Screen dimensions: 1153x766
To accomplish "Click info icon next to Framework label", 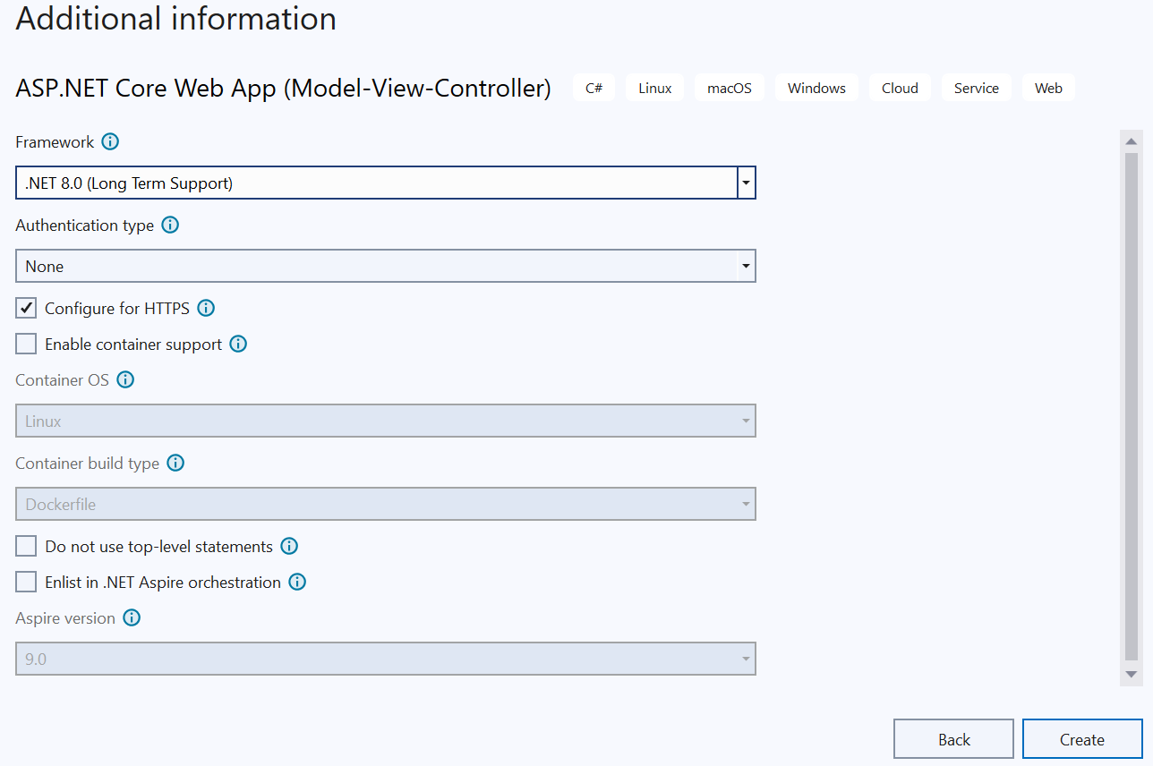I will tap(110, 141).
